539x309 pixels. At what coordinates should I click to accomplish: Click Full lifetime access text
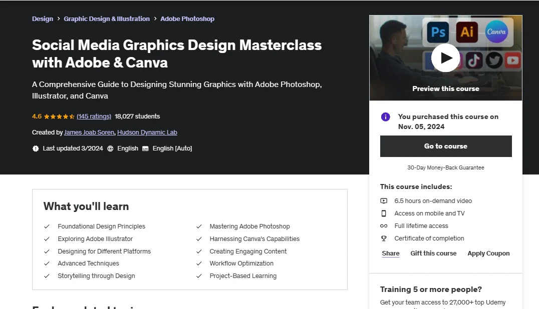[421, 226]
